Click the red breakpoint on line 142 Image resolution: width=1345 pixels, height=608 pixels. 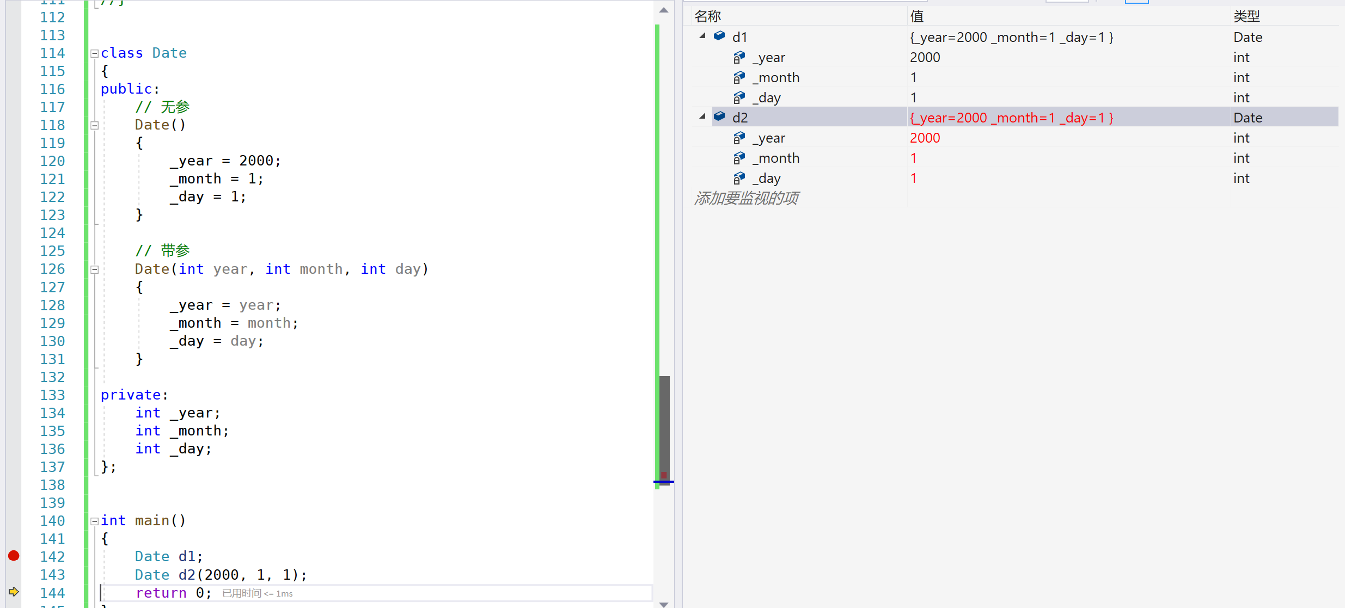[14, 556]
